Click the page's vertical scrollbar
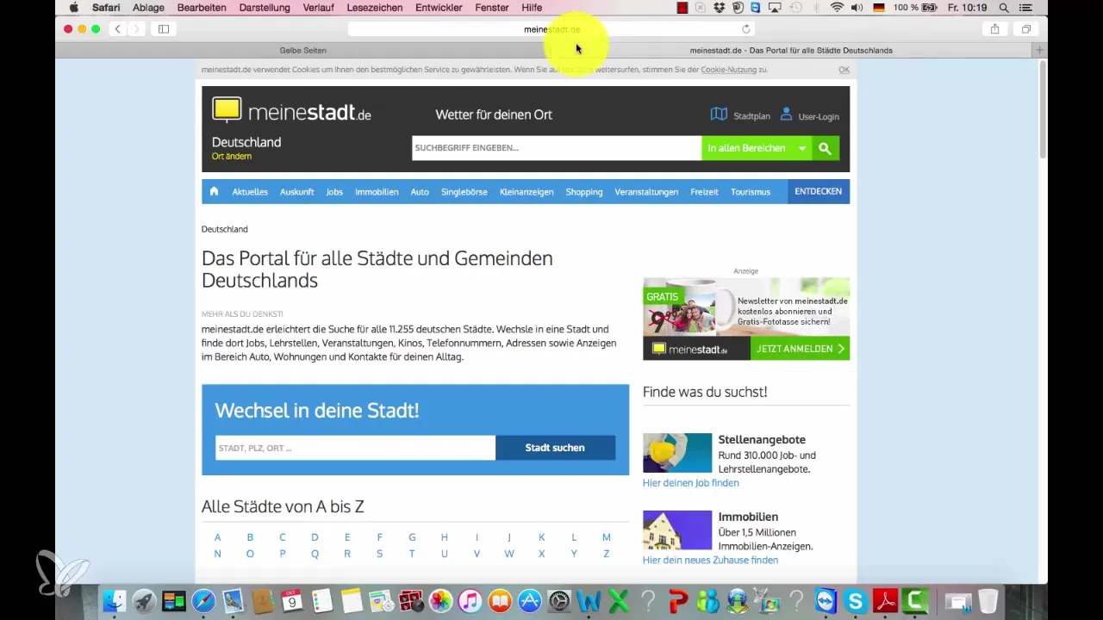 point(1043,110)
